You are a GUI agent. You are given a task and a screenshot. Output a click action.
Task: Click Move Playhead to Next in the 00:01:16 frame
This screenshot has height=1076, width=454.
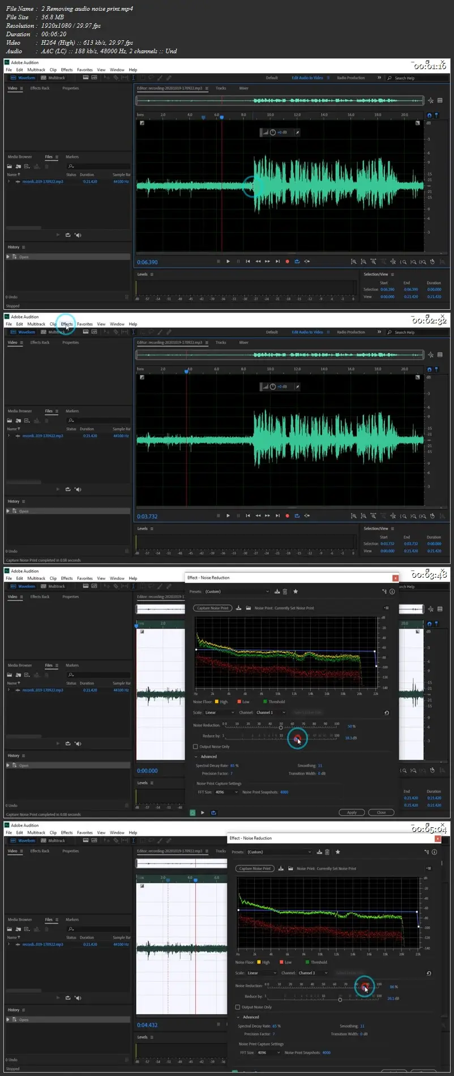[277, 262]
